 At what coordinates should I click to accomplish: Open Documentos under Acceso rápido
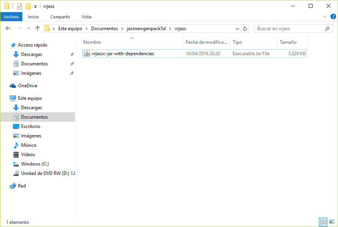[x=34, y=64]
